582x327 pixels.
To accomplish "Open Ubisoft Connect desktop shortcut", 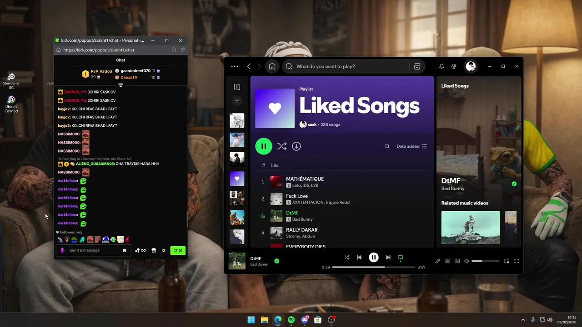I will click(x=11, y=104).
